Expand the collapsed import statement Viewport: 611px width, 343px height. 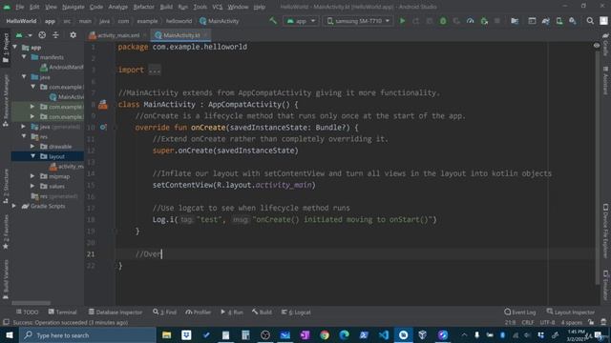(x=155, y=70)
